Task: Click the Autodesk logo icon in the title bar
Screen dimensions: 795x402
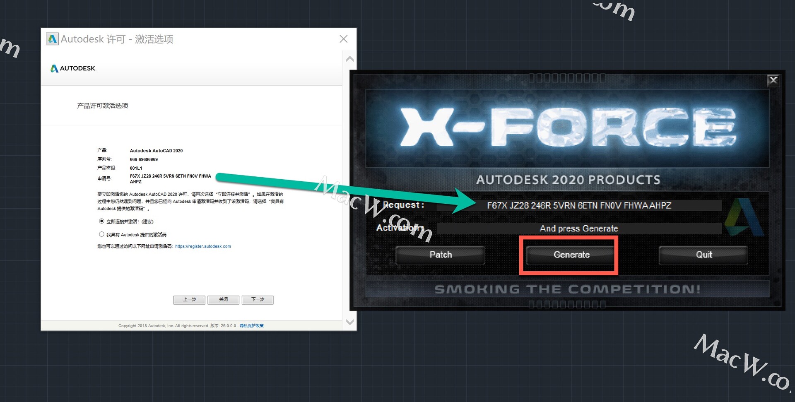Action: click(x=52, y=39)
